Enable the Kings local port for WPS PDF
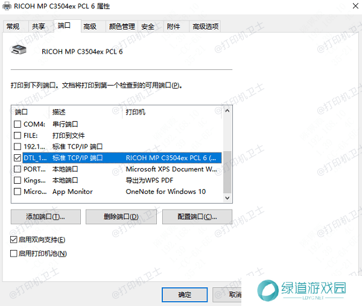The width and height of the screenshot is (362, 306). [x=17, y=180]
